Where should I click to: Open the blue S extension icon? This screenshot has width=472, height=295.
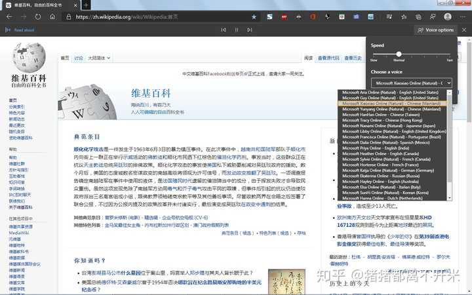tap(269, 17)
